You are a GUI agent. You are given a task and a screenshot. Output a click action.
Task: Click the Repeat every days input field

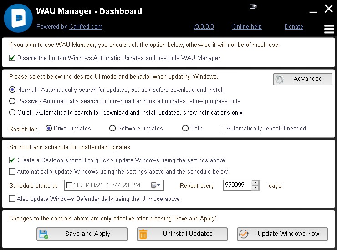point(237,185)
